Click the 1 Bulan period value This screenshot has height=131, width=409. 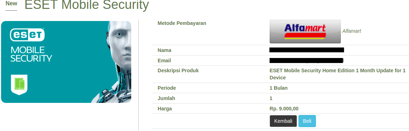[278, 88]
